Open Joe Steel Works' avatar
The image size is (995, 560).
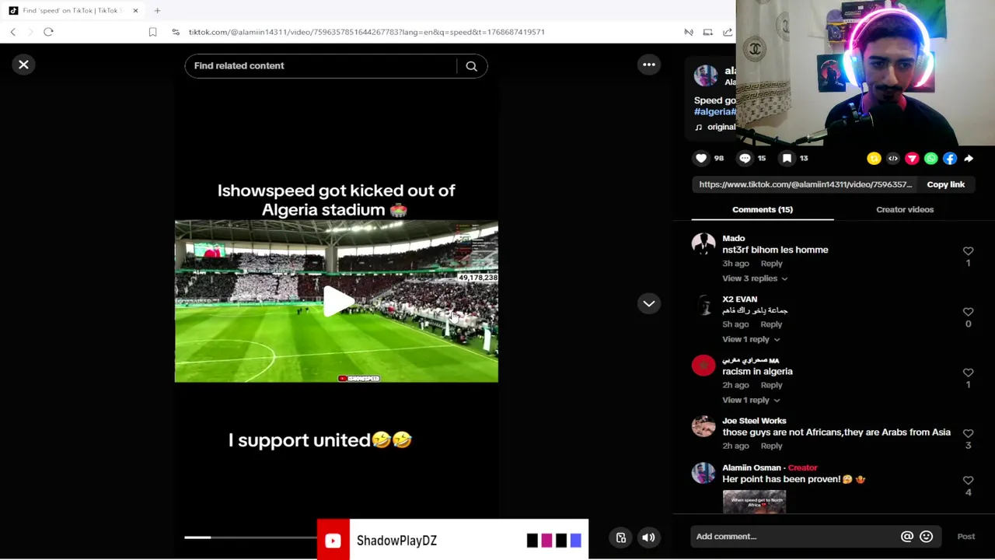point(703,426)
